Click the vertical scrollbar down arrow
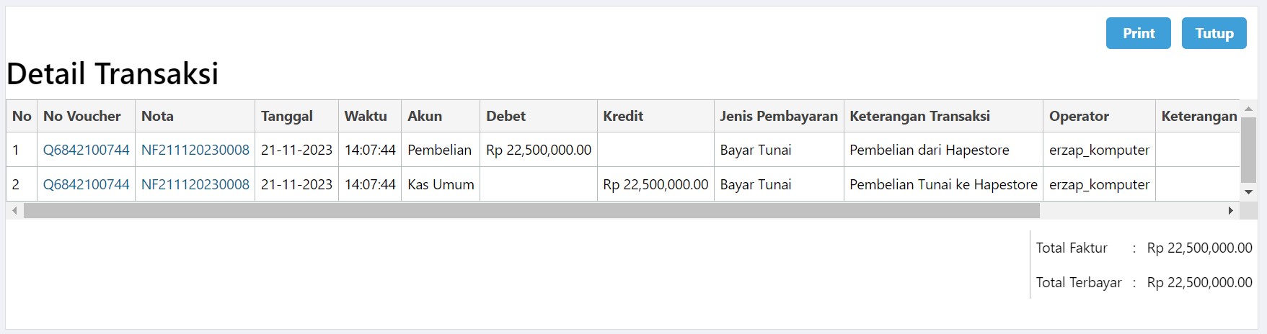The height and width of the screenshot is (334, 1267). 1249,192
